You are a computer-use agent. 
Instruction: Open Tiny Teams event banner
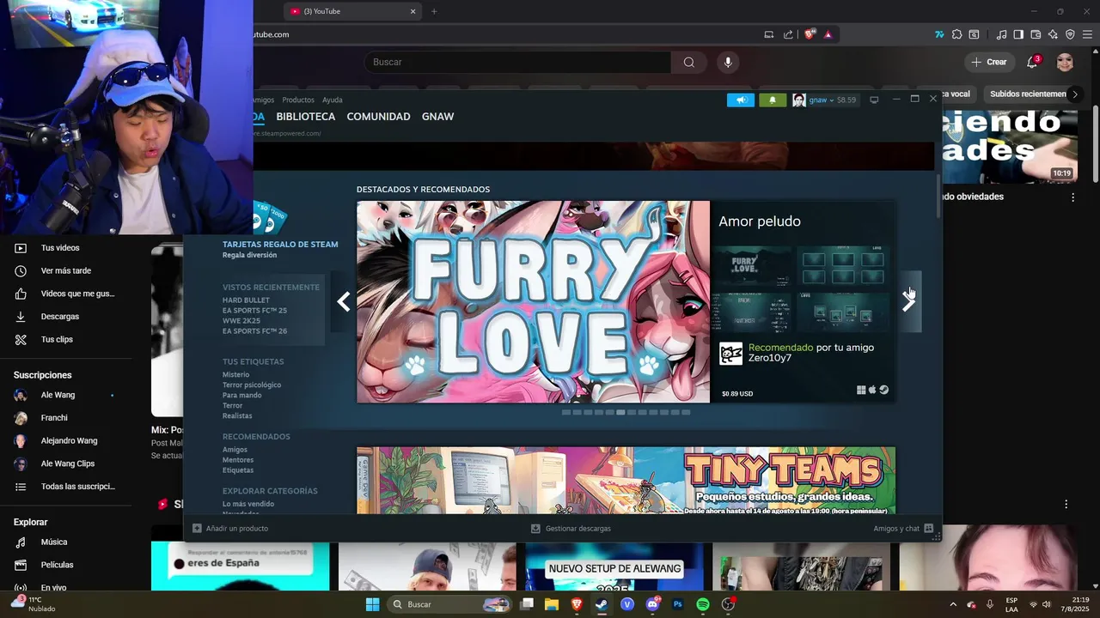(x=626, y=481)
